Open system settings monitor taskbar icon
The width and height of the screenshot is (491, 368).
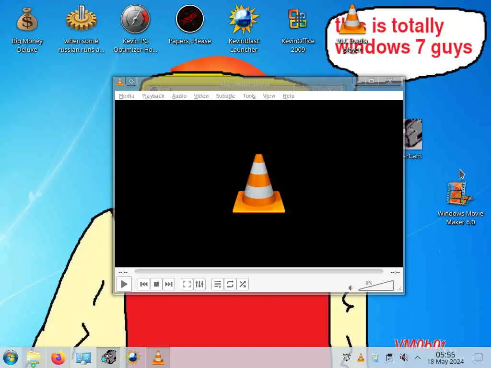coord(83,357)
